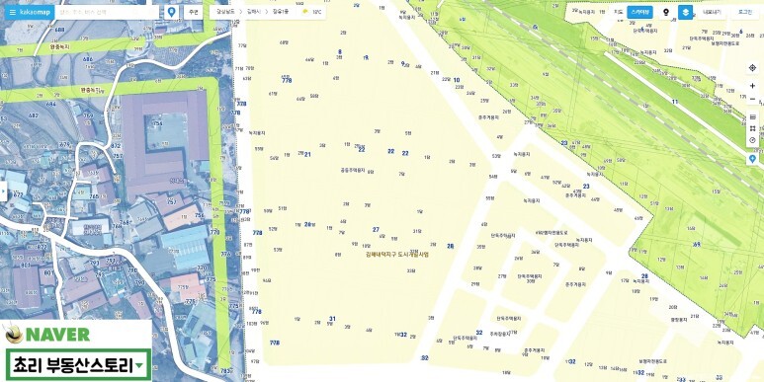Click the weather sun icon showing 12°C
The height and width of the screenshot is (382, 764).
click(x=305, y=12)
